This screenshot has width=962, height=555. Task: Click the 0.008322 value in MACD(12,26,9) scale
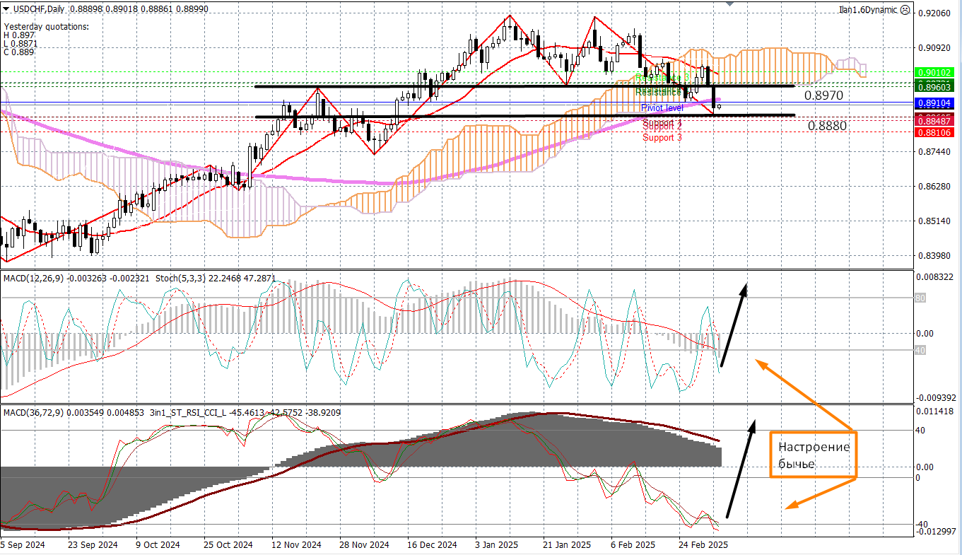pyautogui.click(x=937, y=277)
